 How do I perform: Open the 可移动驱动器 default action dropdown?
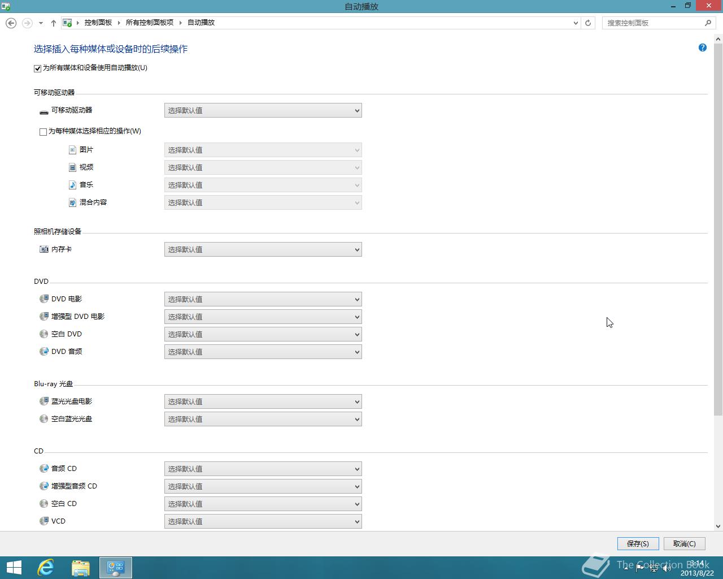263,110
